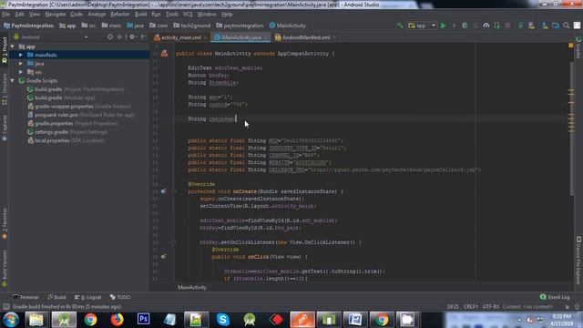Open the AVD Manager icon
Screen dimensions: 583x328
(531, 26)
